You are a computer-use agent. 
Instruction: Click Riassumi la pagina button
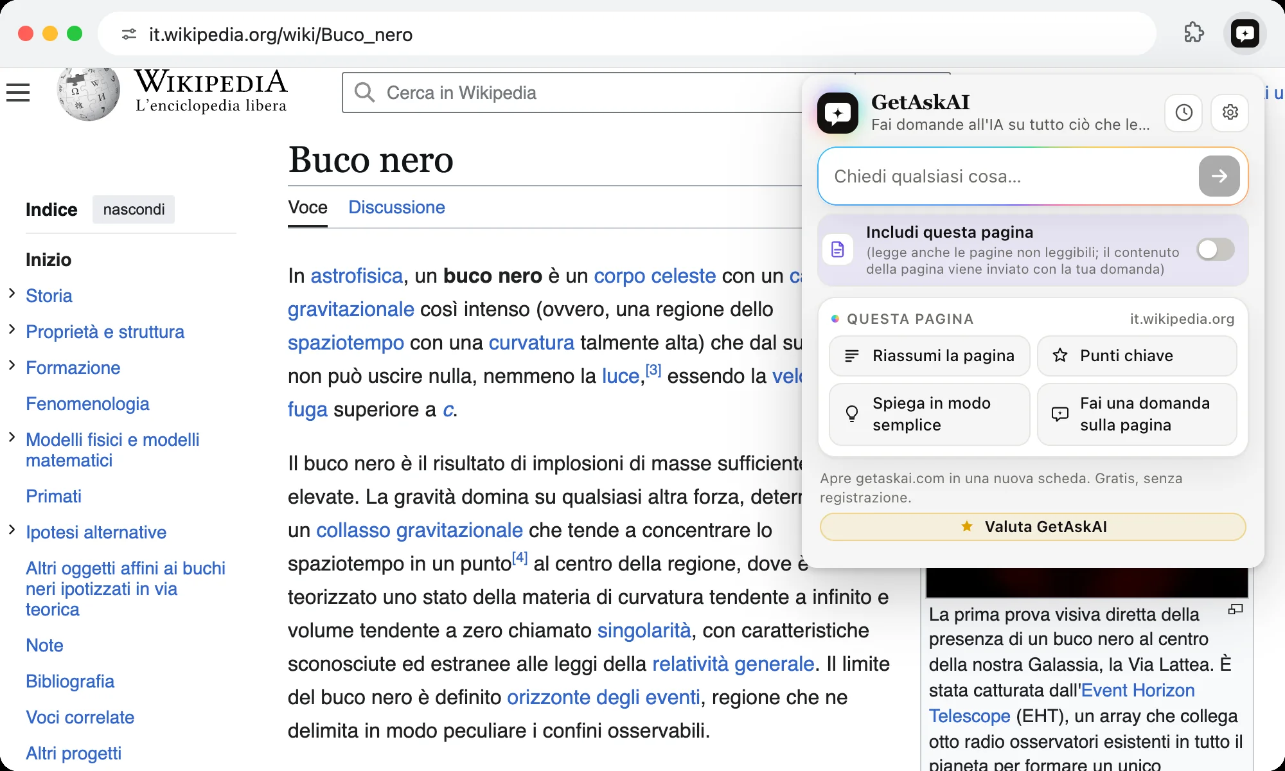[929, 356]
